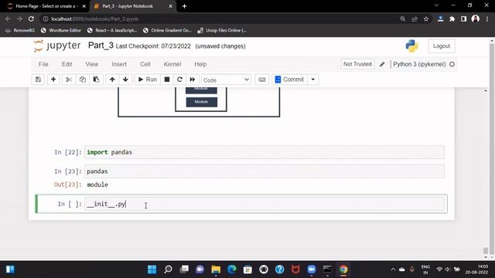Open the Chrome three-dot menu
This screenshot has height=278, width=495.
[487, 19]
